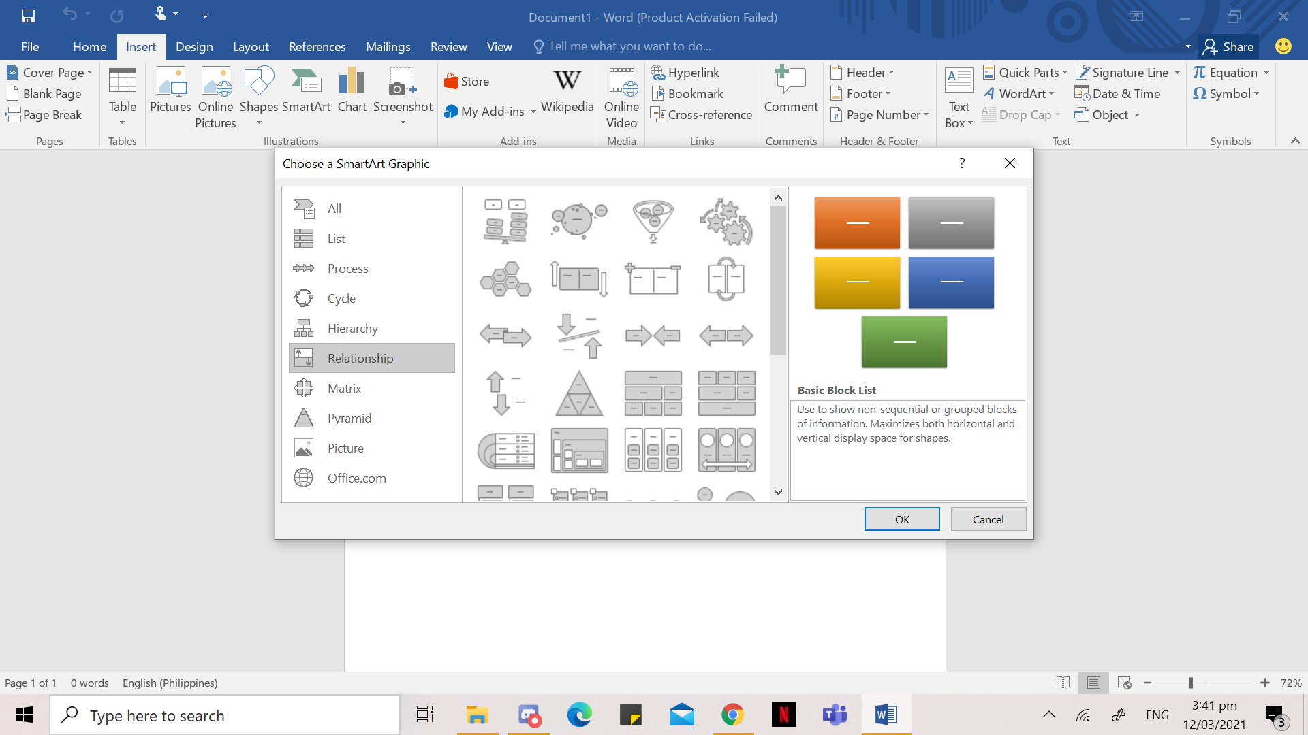Screen dimensions: 1308x735
Task: Insert a Wikipedia article
Action: (x=567, y=93)
